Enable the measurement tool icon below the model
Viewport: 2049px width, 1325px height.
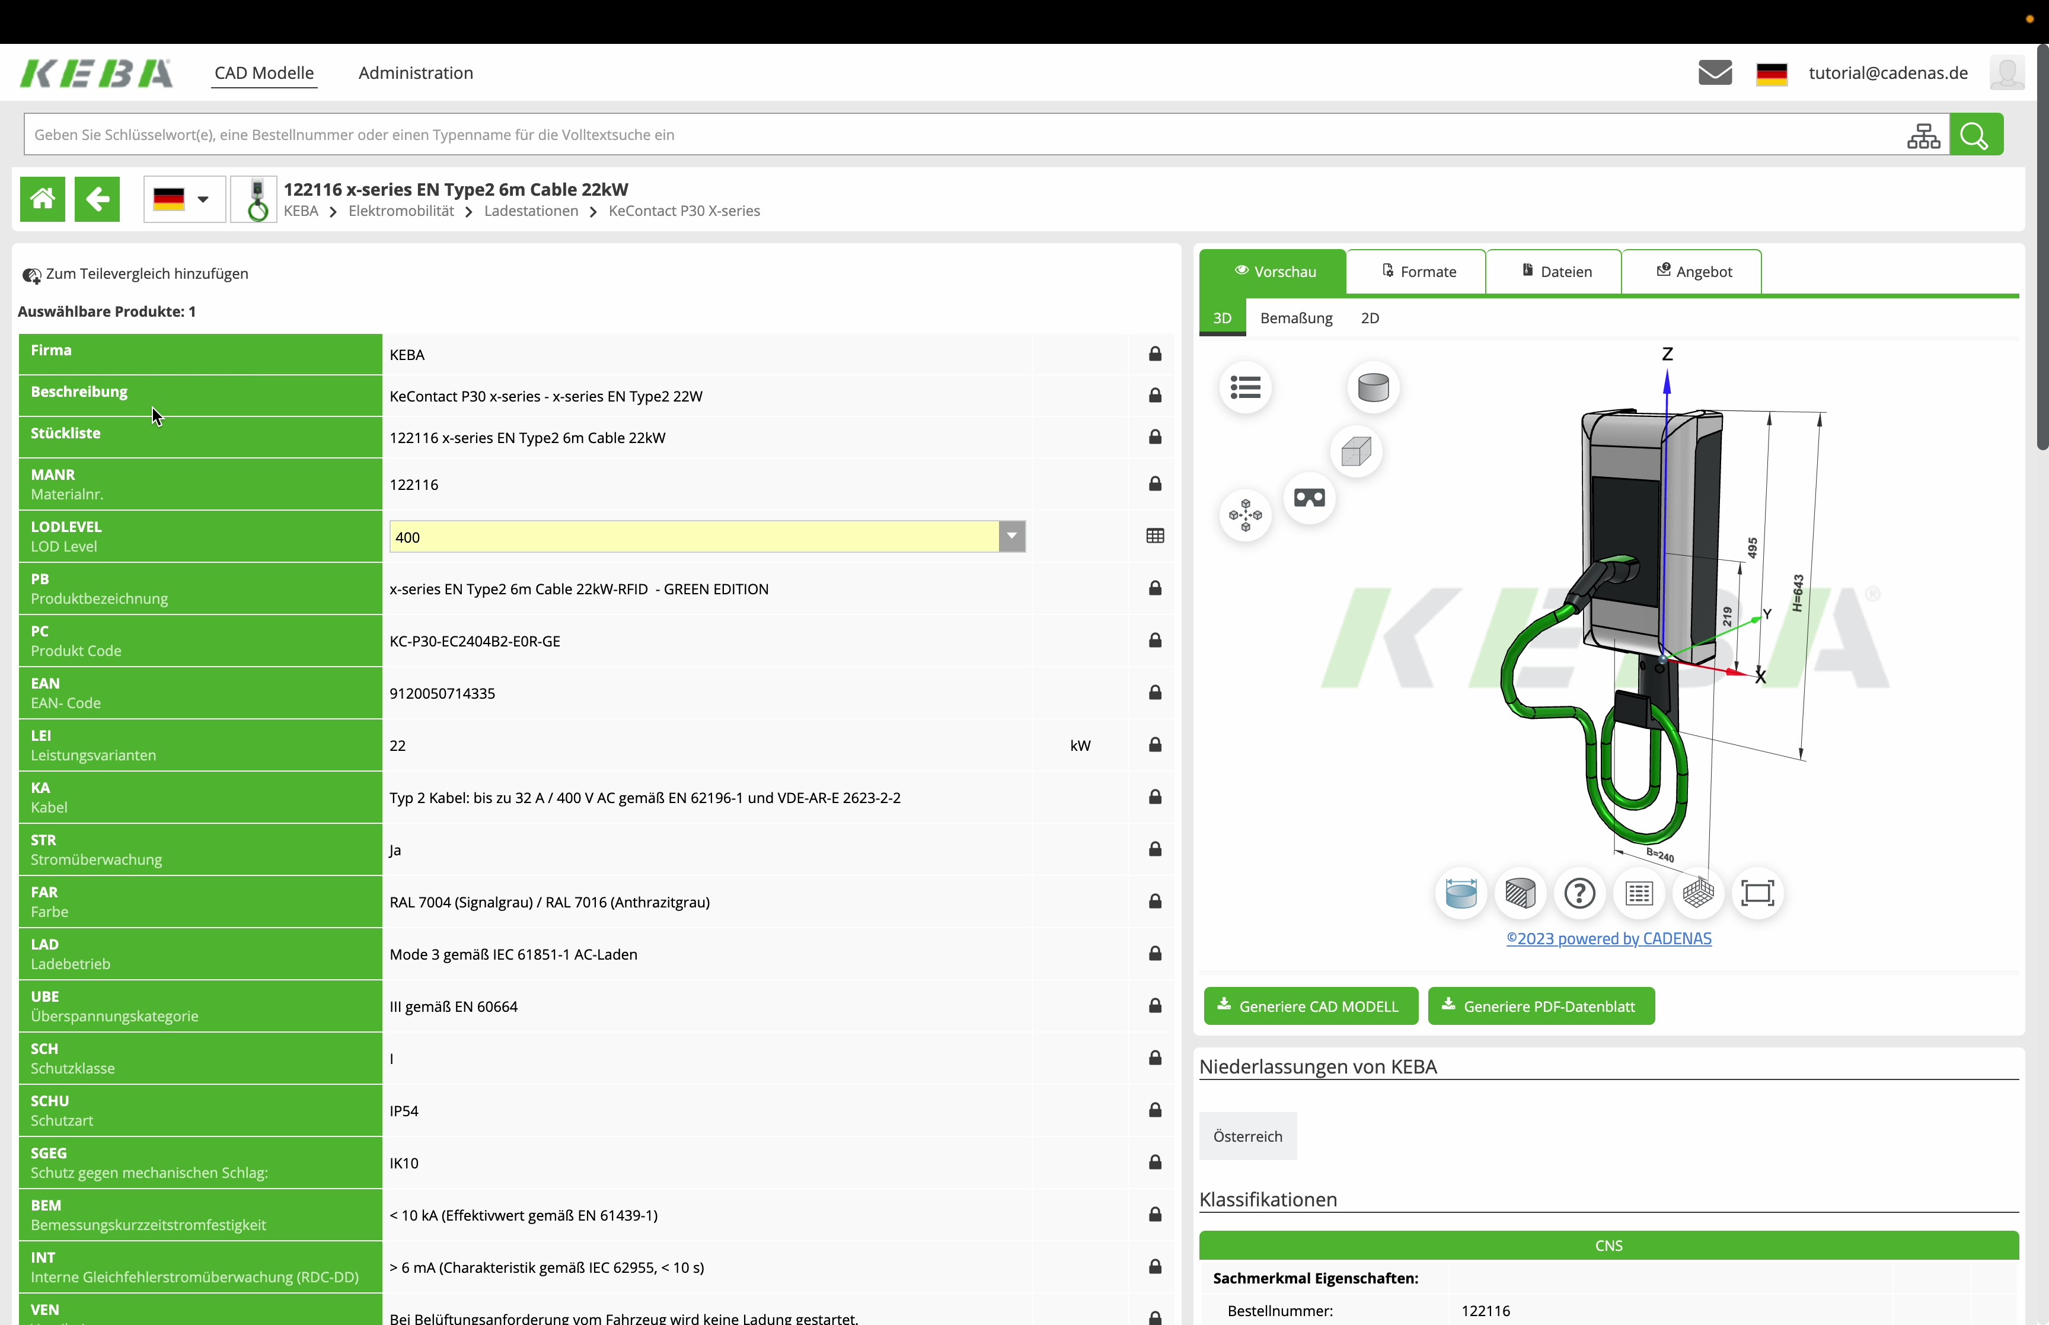click(x=1460, y=893)
